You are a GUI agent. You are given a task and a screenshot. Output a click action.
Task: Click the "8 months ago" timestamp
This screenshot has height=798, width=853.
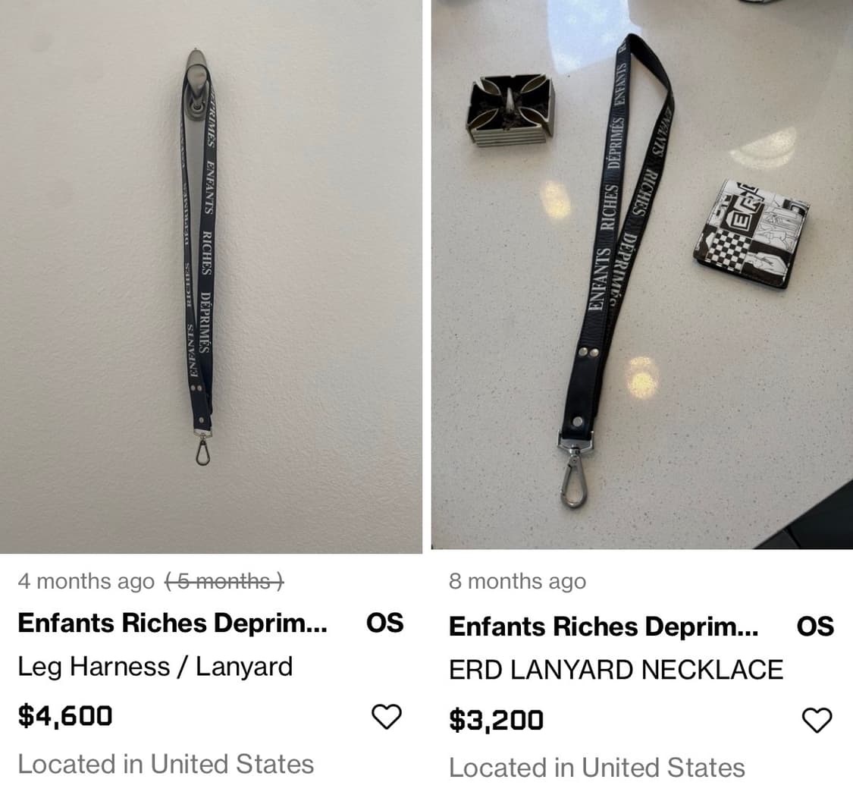(517, 582)
